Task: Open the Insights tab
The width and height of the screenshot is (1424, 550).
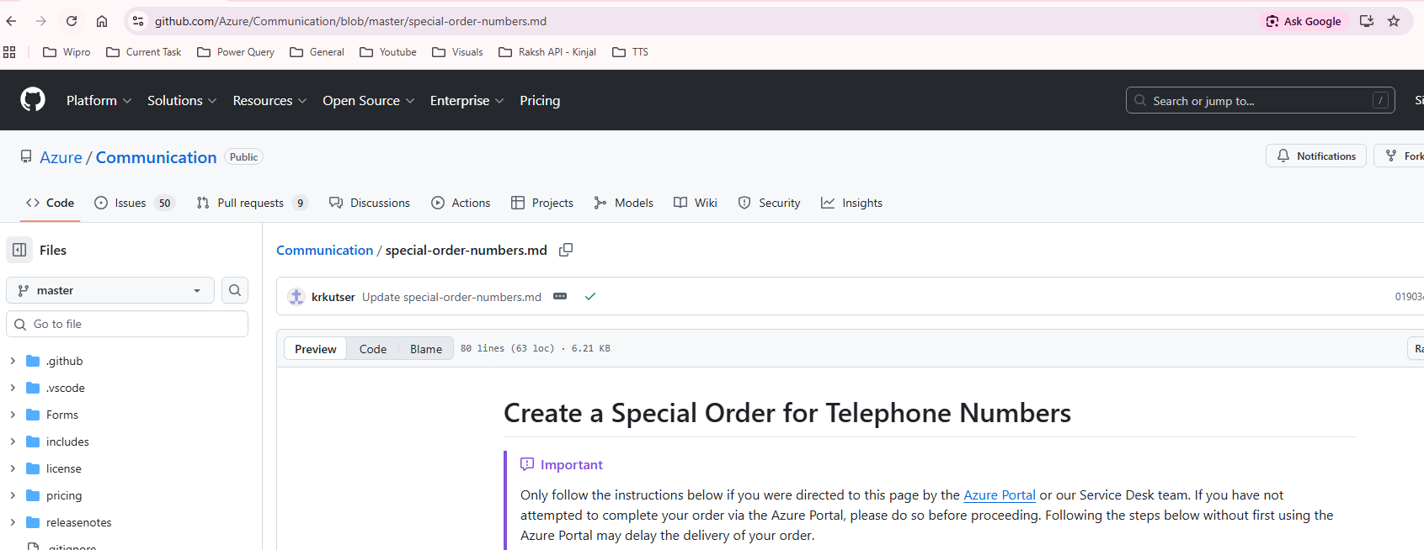Action: point(851,203)
